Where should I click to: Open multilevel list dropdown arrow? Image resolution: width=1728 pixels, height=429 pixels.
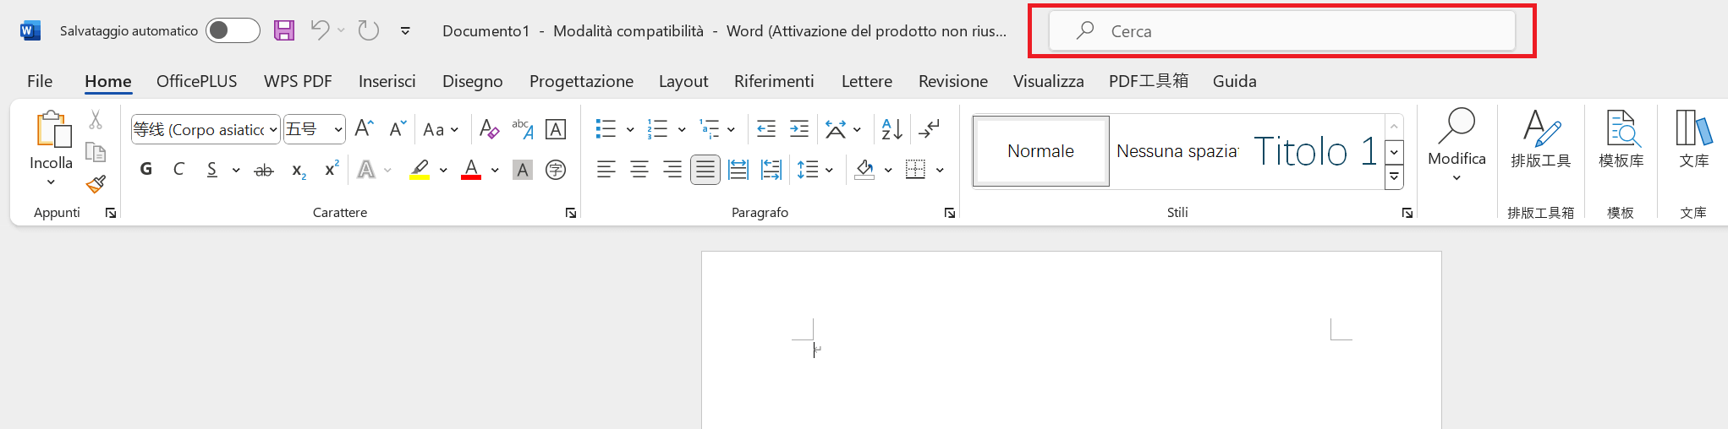(x=731, y=129)
